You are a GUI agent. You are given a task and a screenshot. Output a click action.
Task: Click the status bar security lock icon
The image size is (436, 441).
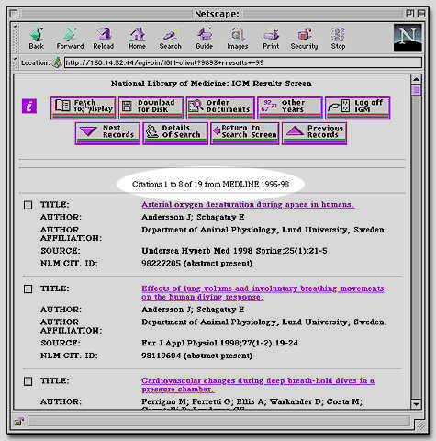(19, 422)
